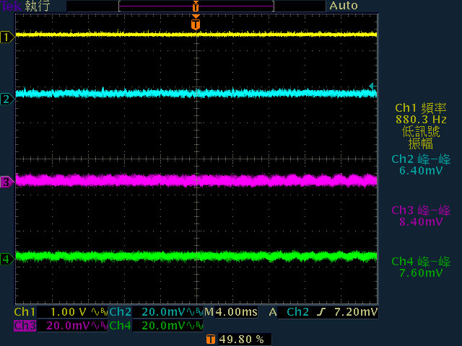Click the Ch2 label in the bottom readout
462x346 pixels.
[x=121, y=312]
